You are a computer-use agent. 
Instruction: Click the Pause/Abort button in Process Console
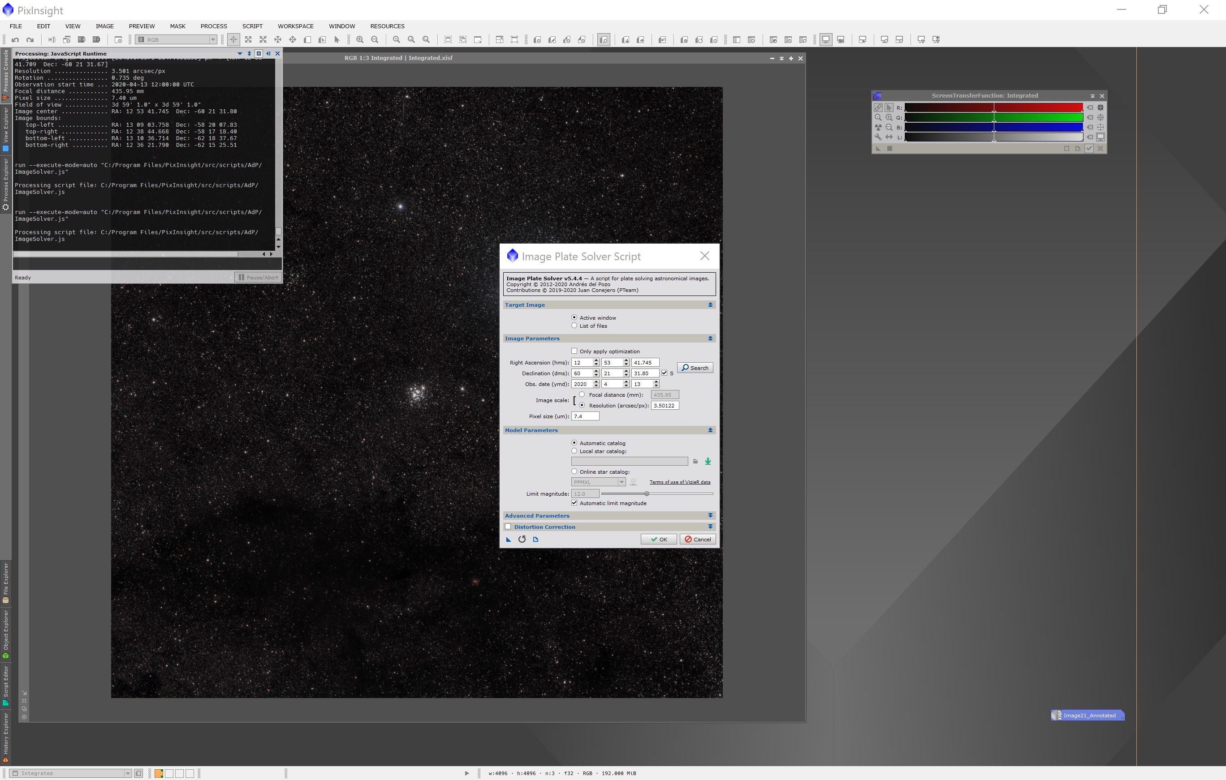(x=258, y=277)
